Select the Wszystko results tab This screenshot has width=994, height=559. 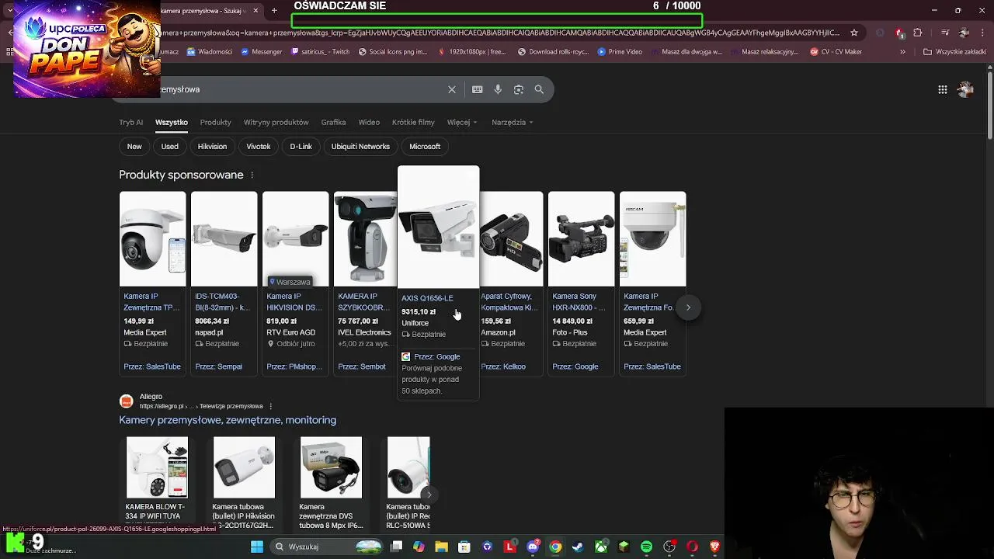(x=172, y=123)
